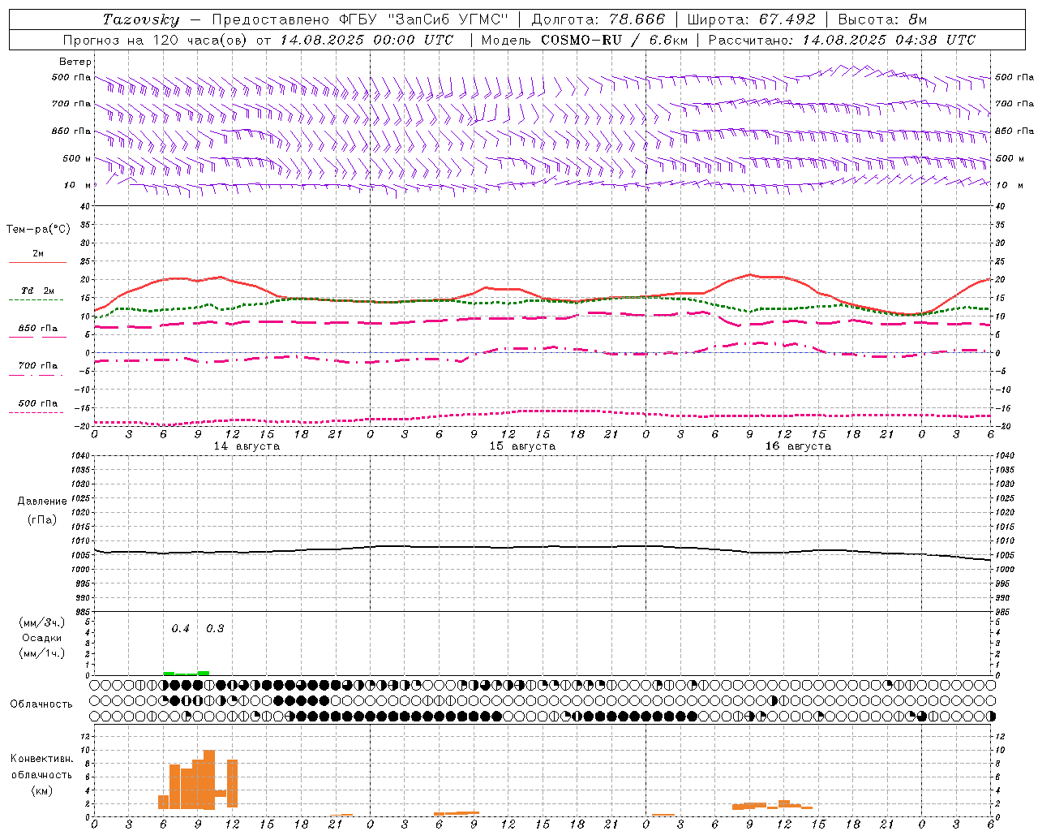Click the forecast start 14.08.2025 00:00 UTC
This screenshot has width=1038, height=831.
pyautogui.click(x=367, y=40)
